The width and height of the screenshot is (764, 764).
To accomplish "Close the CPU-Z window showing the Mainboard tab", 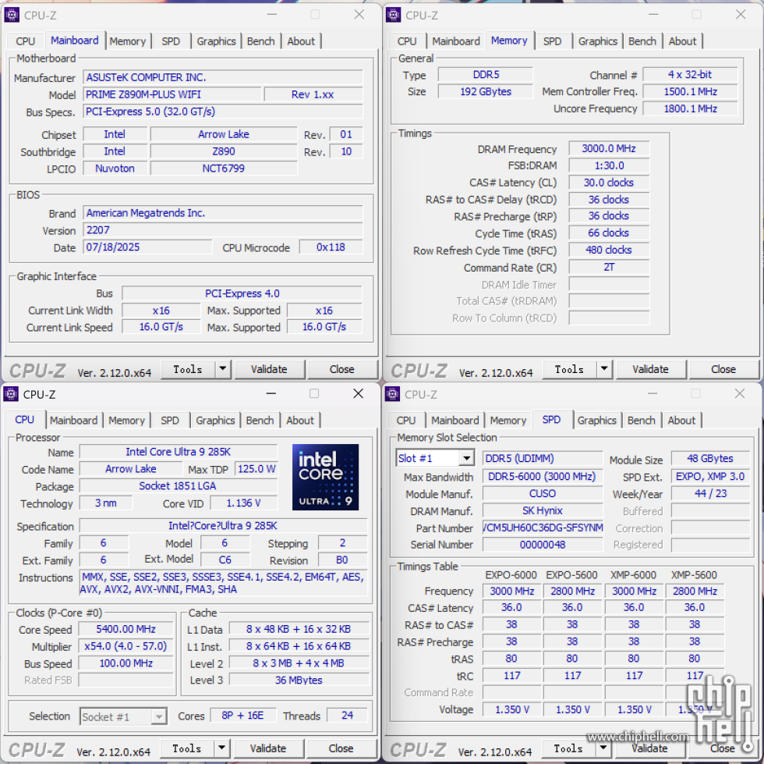I will (x=359, y=15).
